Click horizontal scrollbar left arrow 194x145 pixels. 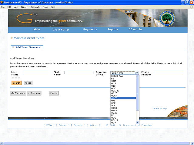pyautogui.click(x=2, y=143)
